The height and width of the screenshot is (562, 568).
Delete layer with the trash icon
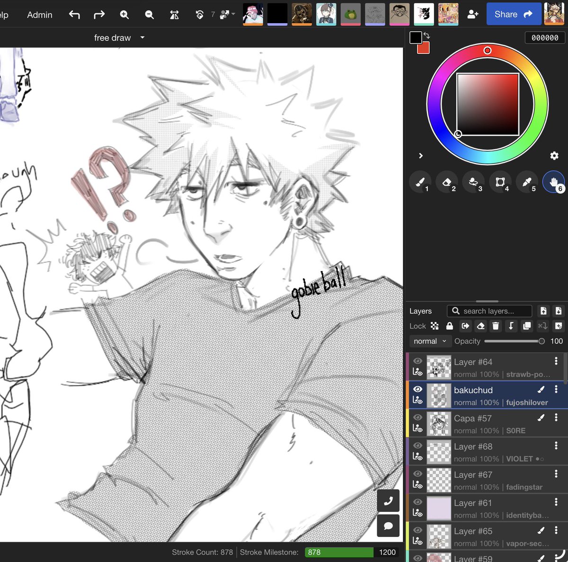(x=496, y=326)
